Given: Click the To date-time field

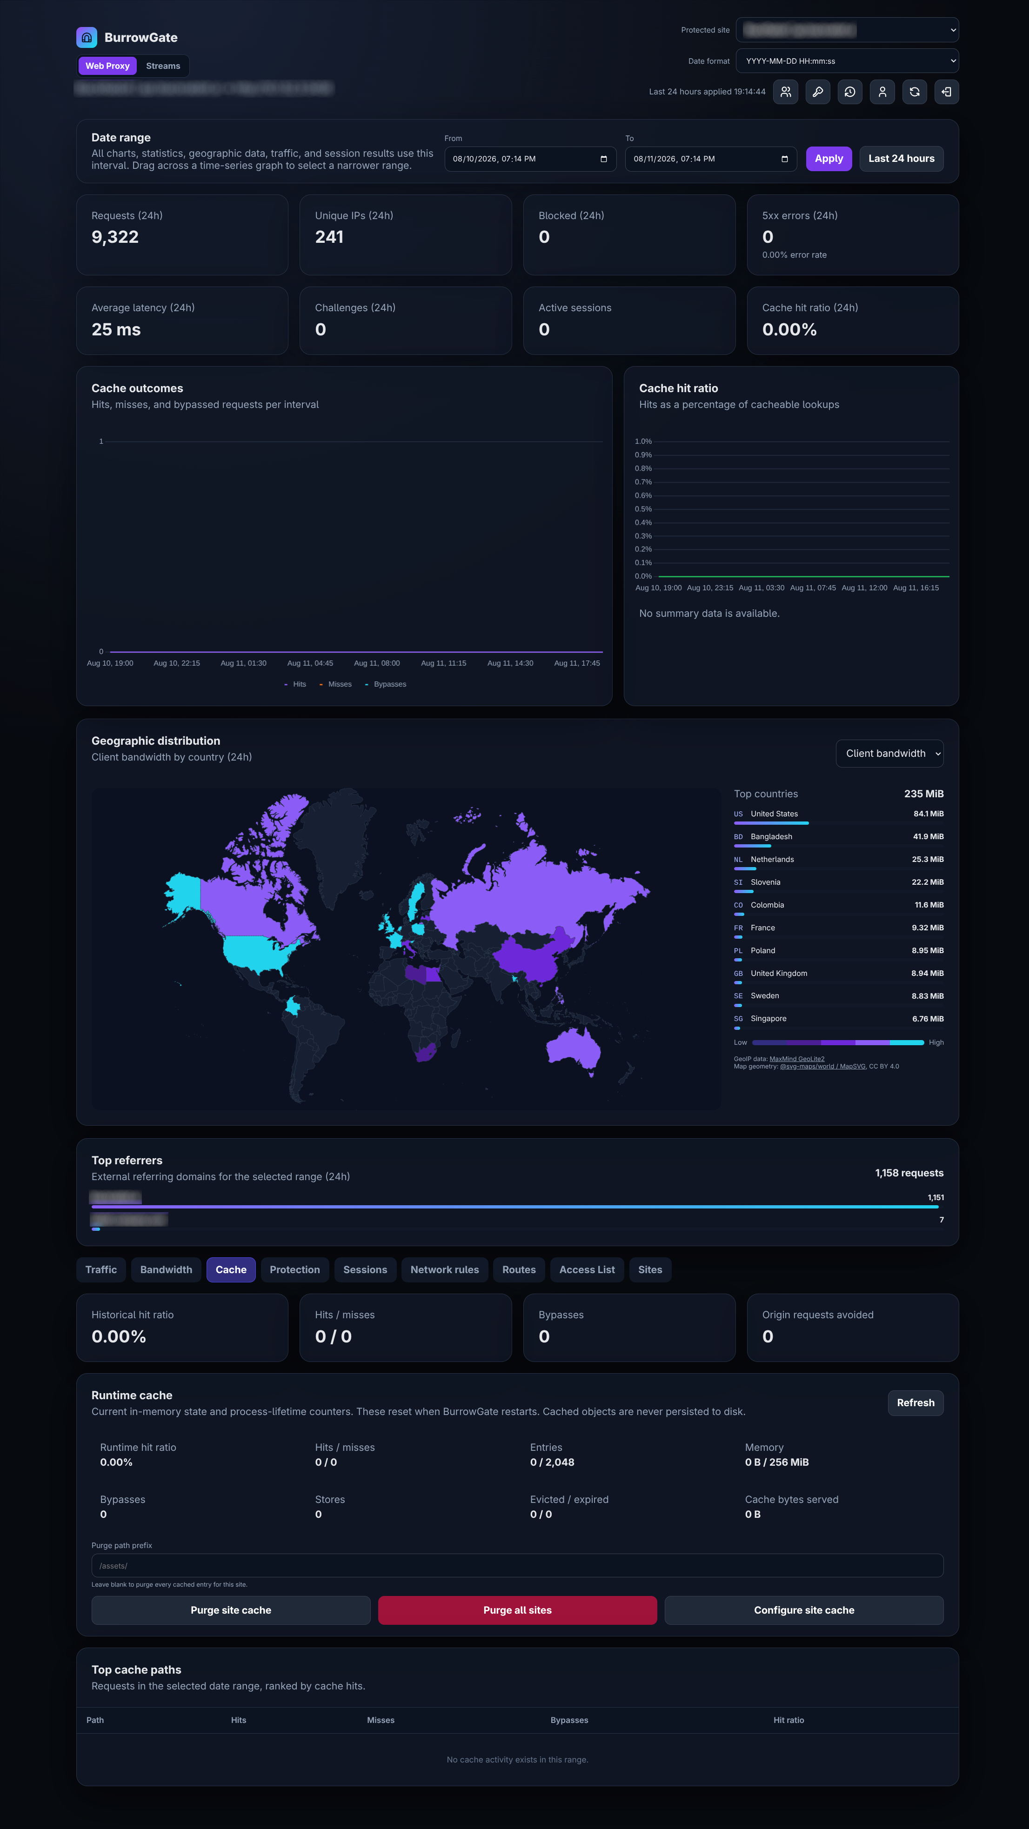Looking at the screenshot, I should (711, 159).
